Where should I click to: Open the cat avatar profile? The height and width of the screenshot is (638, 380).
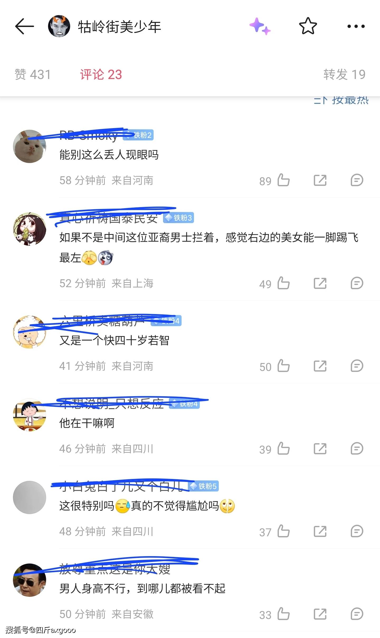click(30, 146)
